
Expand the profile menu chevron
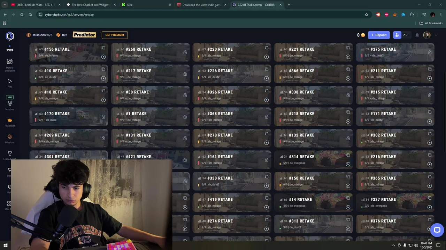[436, 35]
